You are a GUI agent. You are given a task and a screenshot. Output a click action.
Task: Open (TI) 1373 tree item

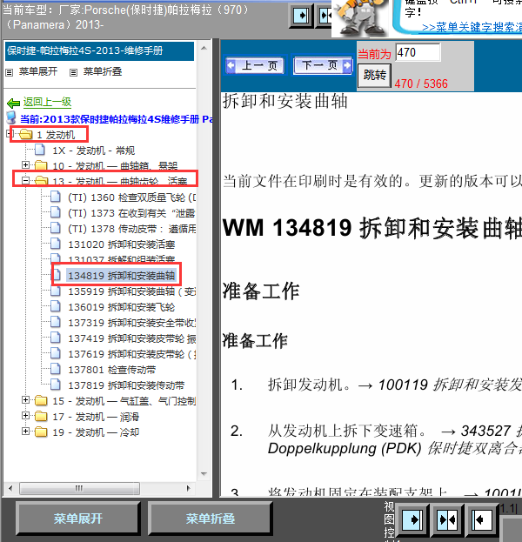coord(131,213)
